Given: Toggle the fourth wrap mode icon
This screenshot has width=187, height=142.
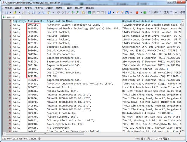Looking at the screenshot, I should tap(103, 13).
